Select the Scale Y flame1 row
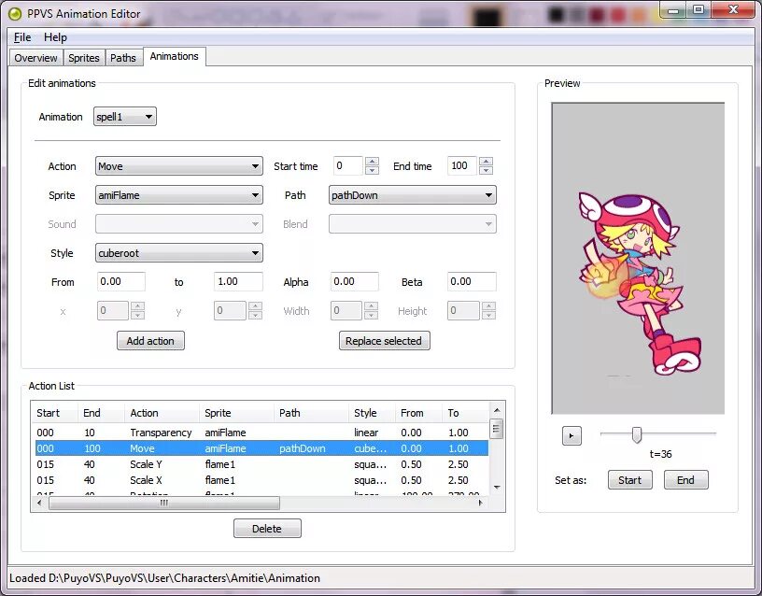 coord(260,464)
